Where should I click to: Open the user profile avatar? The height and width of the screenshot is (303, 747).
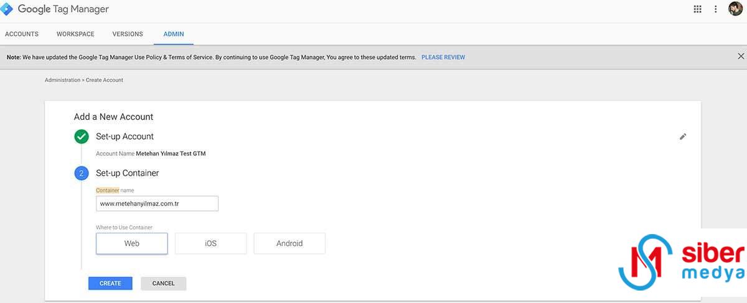pos(735,9)
